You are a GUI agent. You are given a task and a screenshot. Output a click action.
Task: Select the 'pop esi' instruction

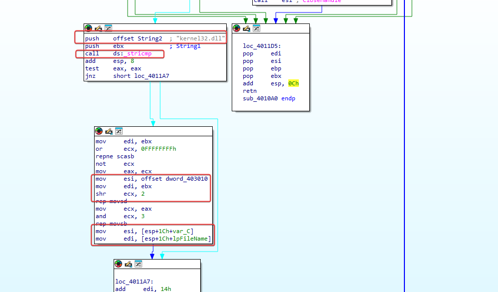click(x=262, y=61)
